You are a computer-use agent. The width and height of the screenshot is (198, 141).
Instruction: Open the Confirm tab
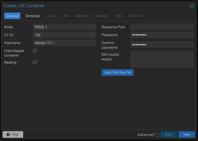135,16
